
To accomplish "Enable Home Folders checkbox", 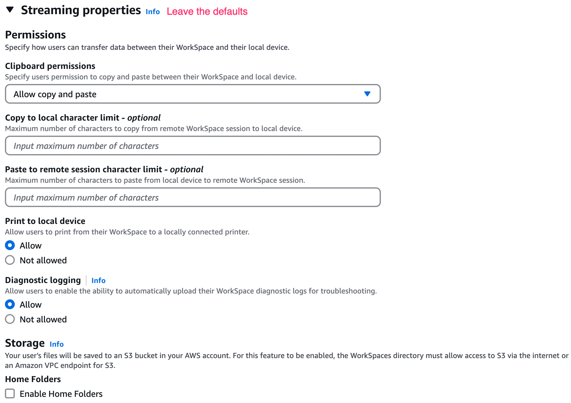I will coord(10,393).
